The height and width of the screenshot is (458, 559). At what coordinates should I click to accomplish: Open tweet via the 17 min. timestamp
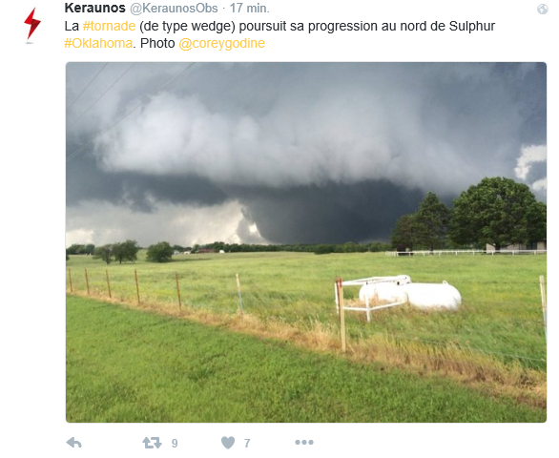(250, 9)
